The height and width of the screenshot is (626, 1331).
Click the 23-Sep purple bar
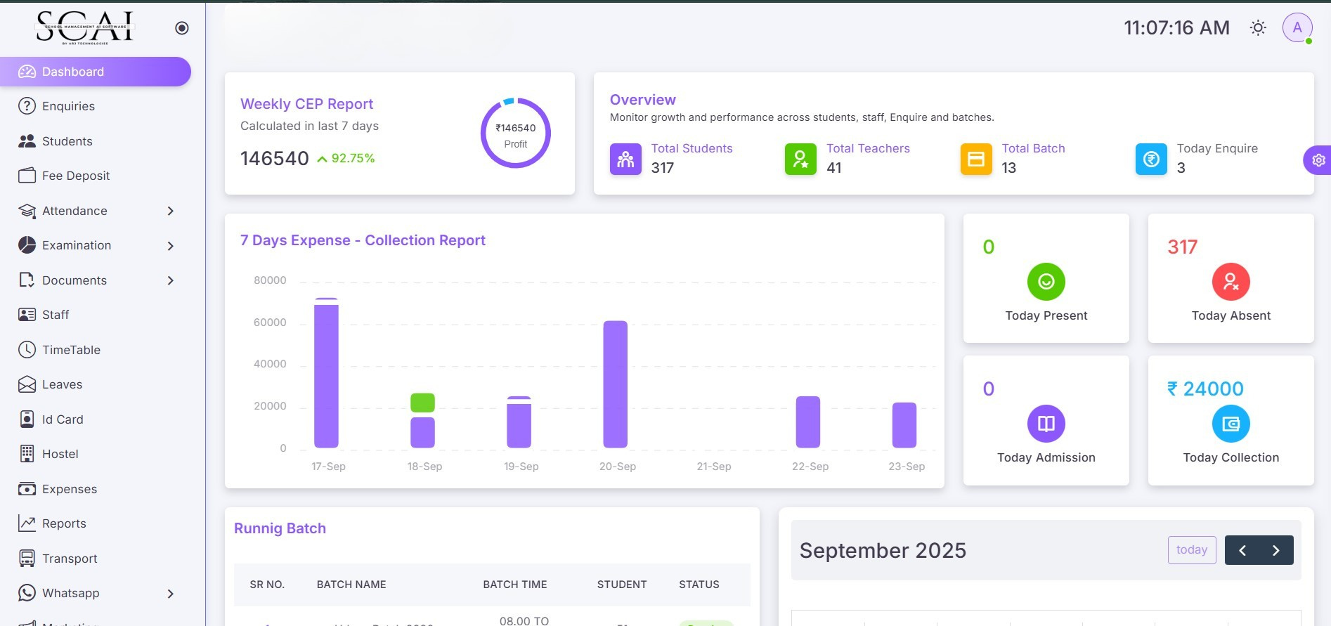pyautogui.click(x=904, y=425)
